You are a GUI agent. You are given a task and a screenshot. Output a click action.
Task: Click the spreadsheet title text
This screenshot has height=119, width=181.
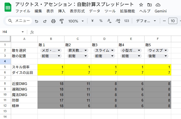75,4
